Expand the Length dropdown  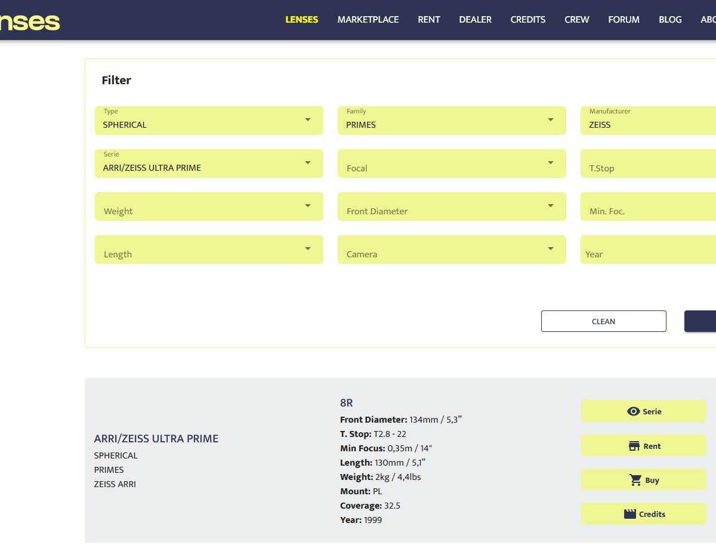click(209, 250)
